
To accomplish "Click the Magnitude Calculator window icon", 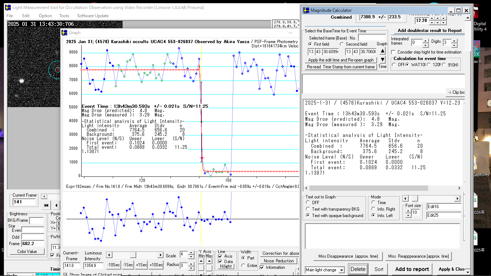I will 306,10.
